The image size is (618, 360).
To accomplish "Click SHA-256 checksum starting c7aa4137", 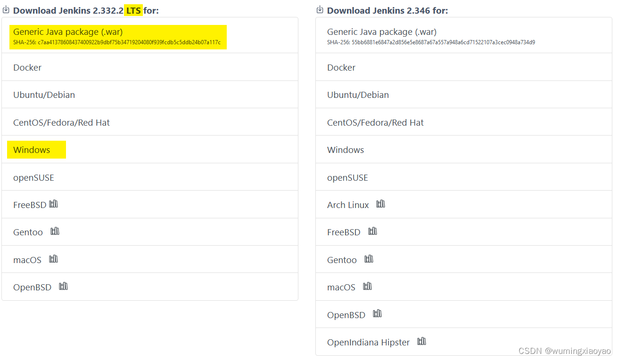I will pyautogui.click(x=117, y=42).
